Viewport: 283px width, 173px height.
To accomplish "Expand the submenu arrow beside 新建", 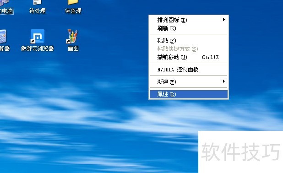I will 224,81.
